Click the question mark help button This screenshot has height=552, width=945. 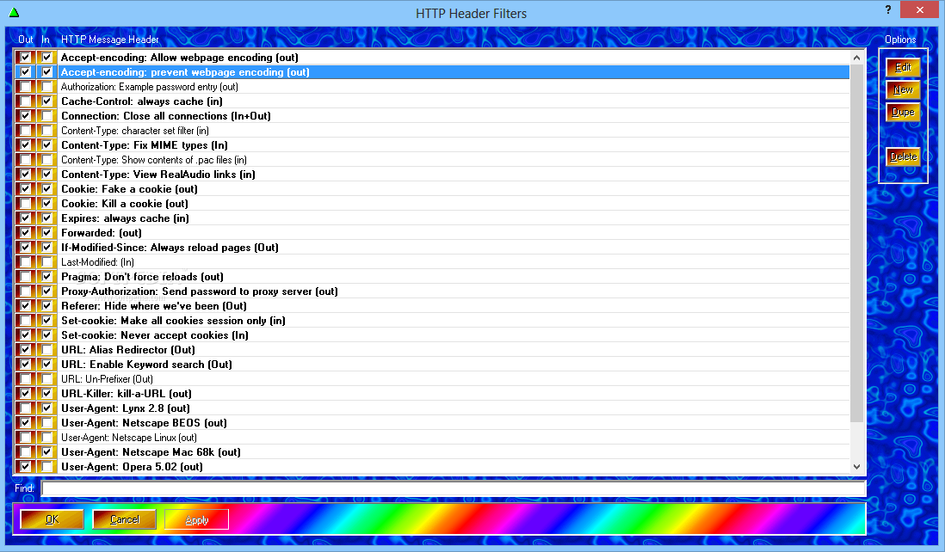click(887, 9)
